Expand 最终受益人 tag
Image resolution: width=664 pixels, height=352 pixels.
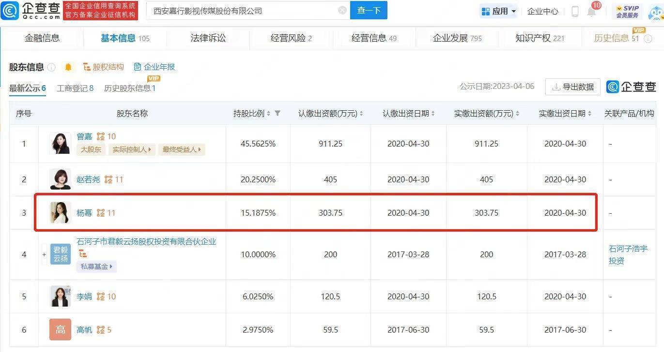[182, 150]
